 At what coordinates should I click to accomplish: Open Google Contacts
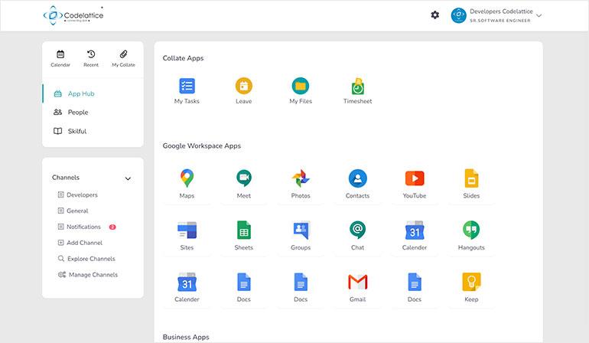coord(358,184)
